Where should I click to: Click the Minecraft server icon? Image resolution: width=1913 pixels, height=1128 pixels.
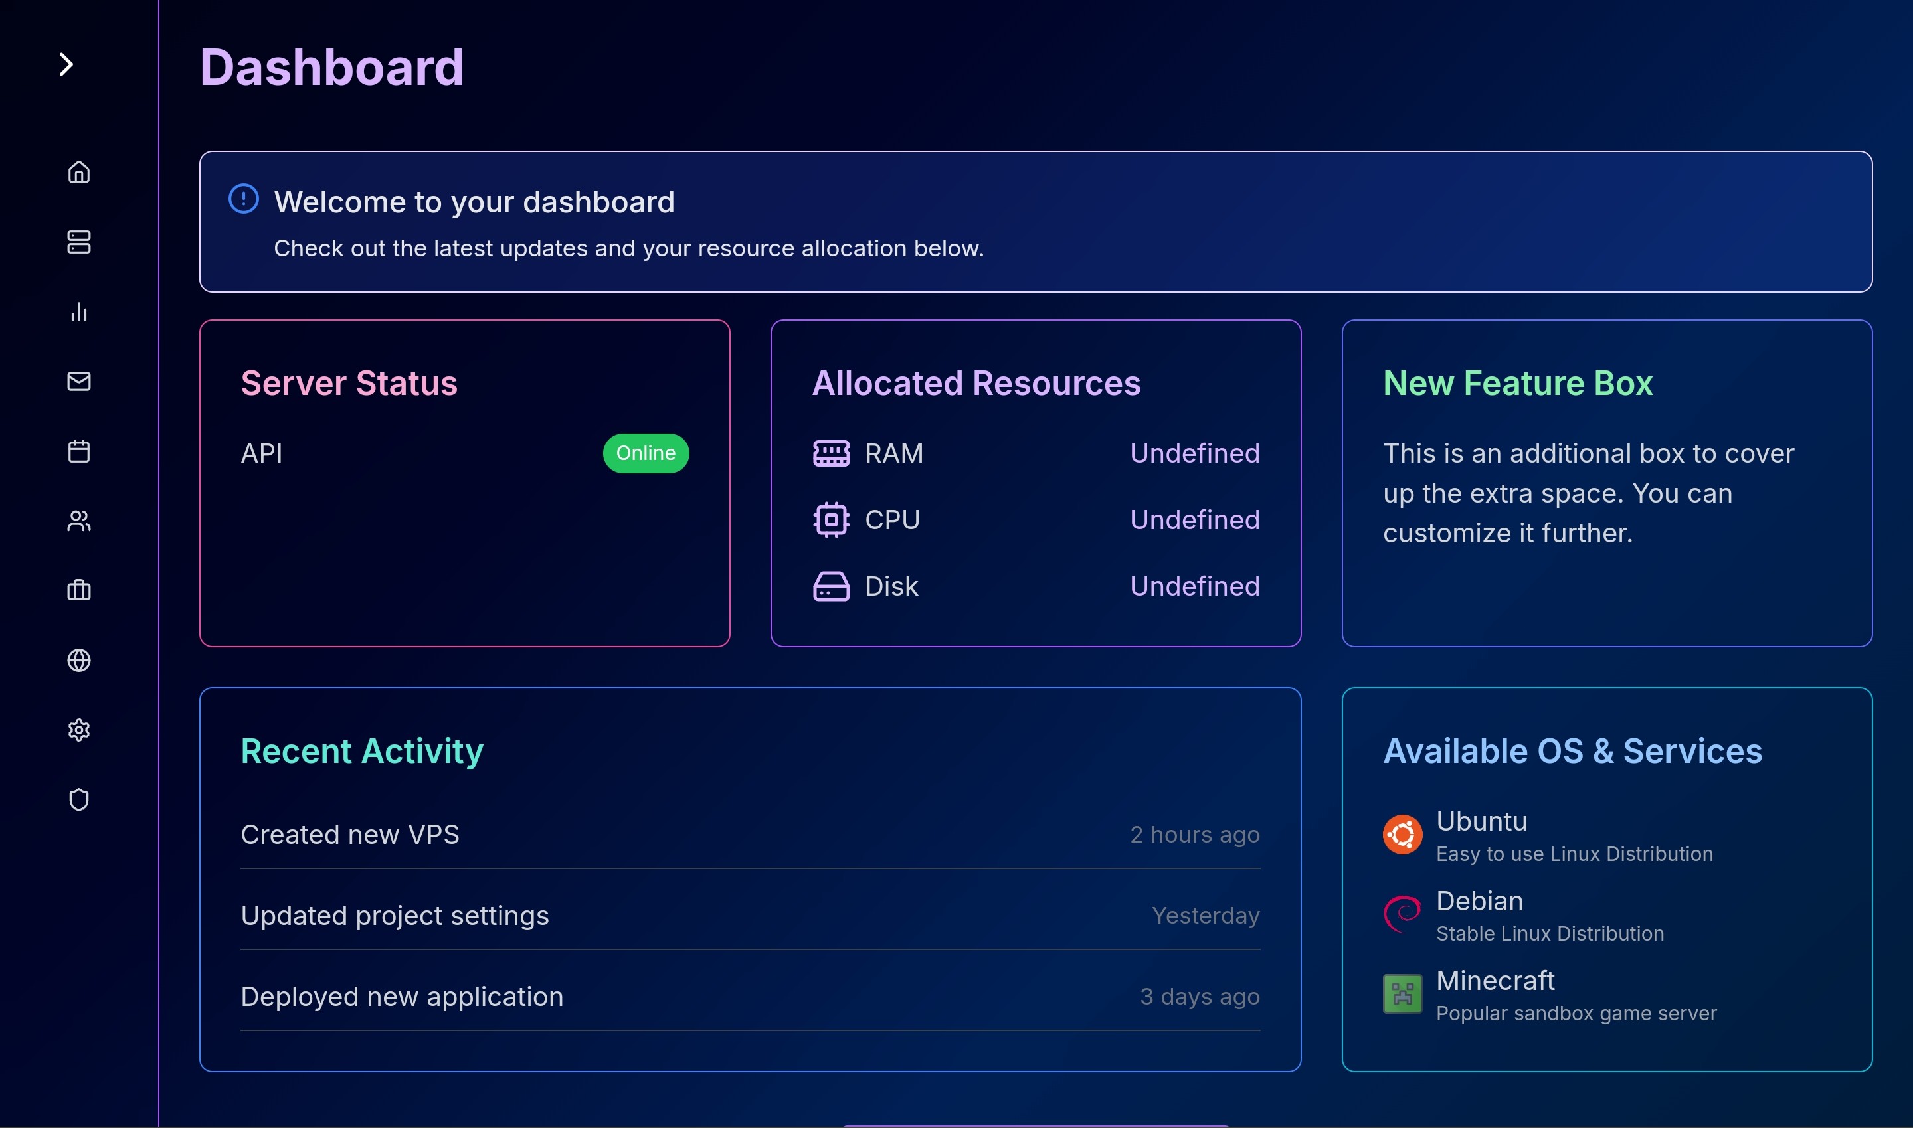click(1403, 993)
